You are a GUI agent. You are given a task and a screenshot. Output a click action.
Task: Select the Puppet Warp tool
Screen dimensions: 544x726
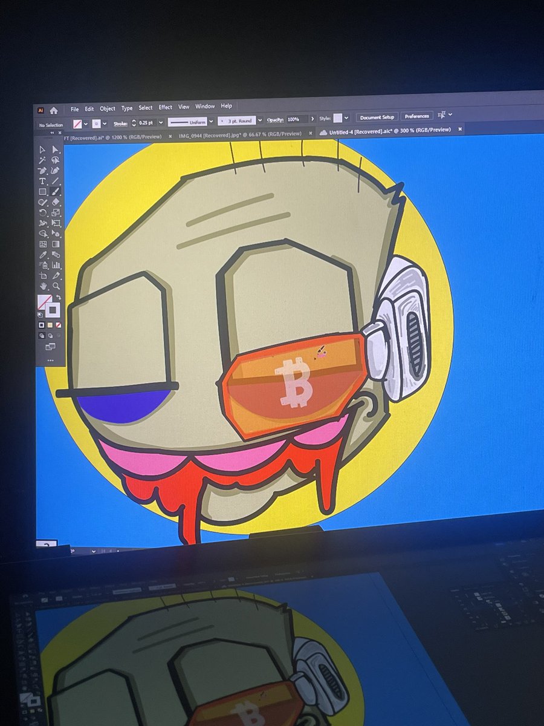(x=43, y=223)
